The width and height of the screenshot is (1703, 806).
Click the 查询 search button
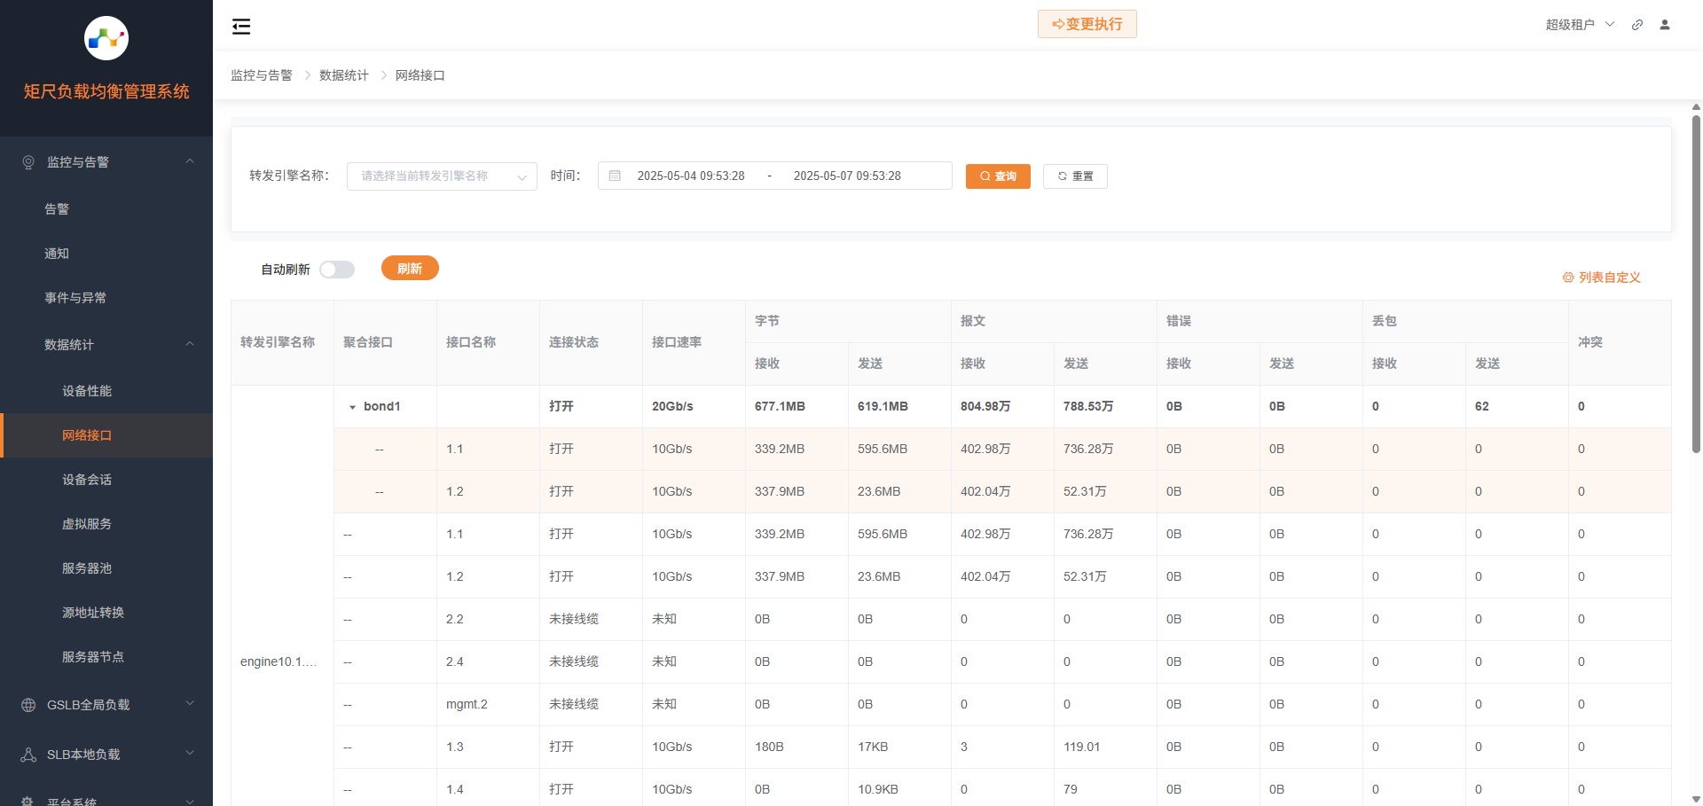click(998, 176)
